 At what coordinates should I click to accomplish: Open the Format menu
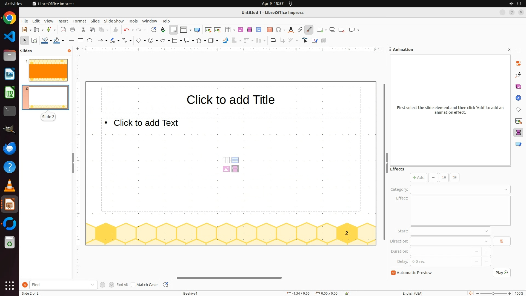click(79, 21)
